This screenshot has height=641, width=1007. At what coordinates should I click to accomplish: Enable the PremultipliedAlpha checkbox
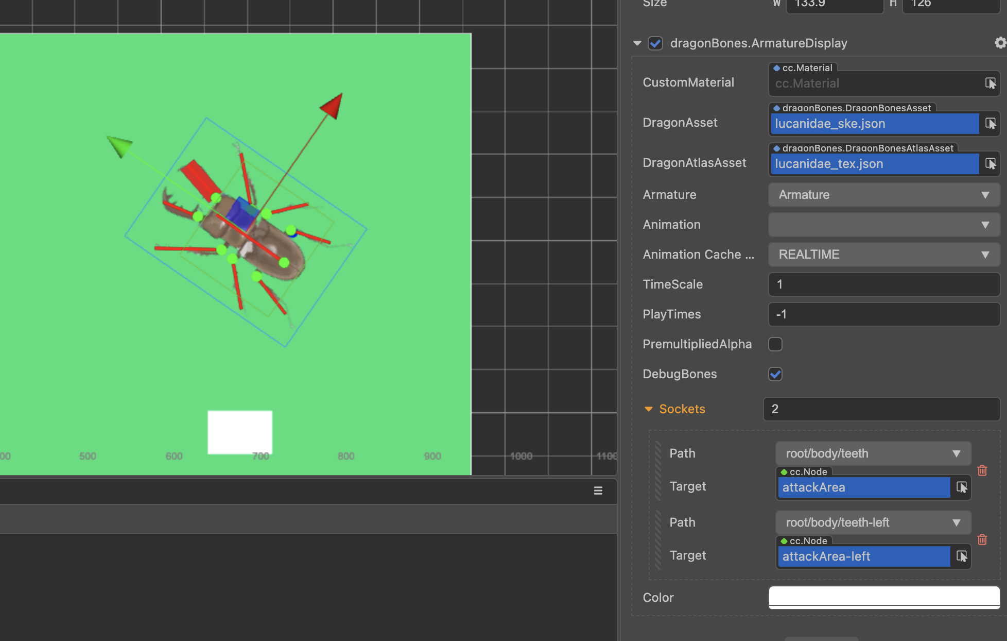[x=775, y=344]
